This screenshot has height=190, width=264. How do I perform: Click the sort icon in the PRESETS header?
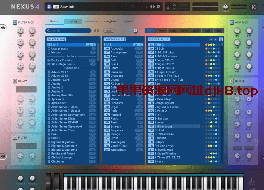221,39
